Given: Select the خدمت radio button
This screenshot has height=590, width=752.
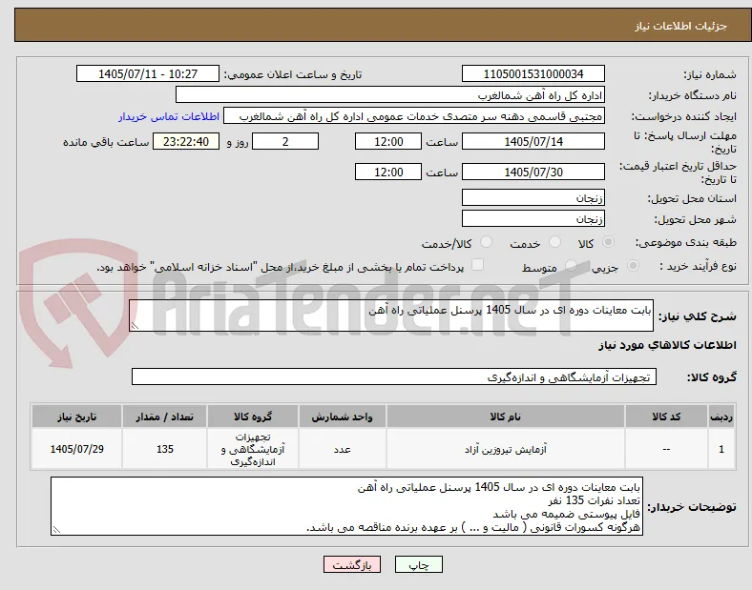Looking at the screenshot, I should tap(554, 242).
